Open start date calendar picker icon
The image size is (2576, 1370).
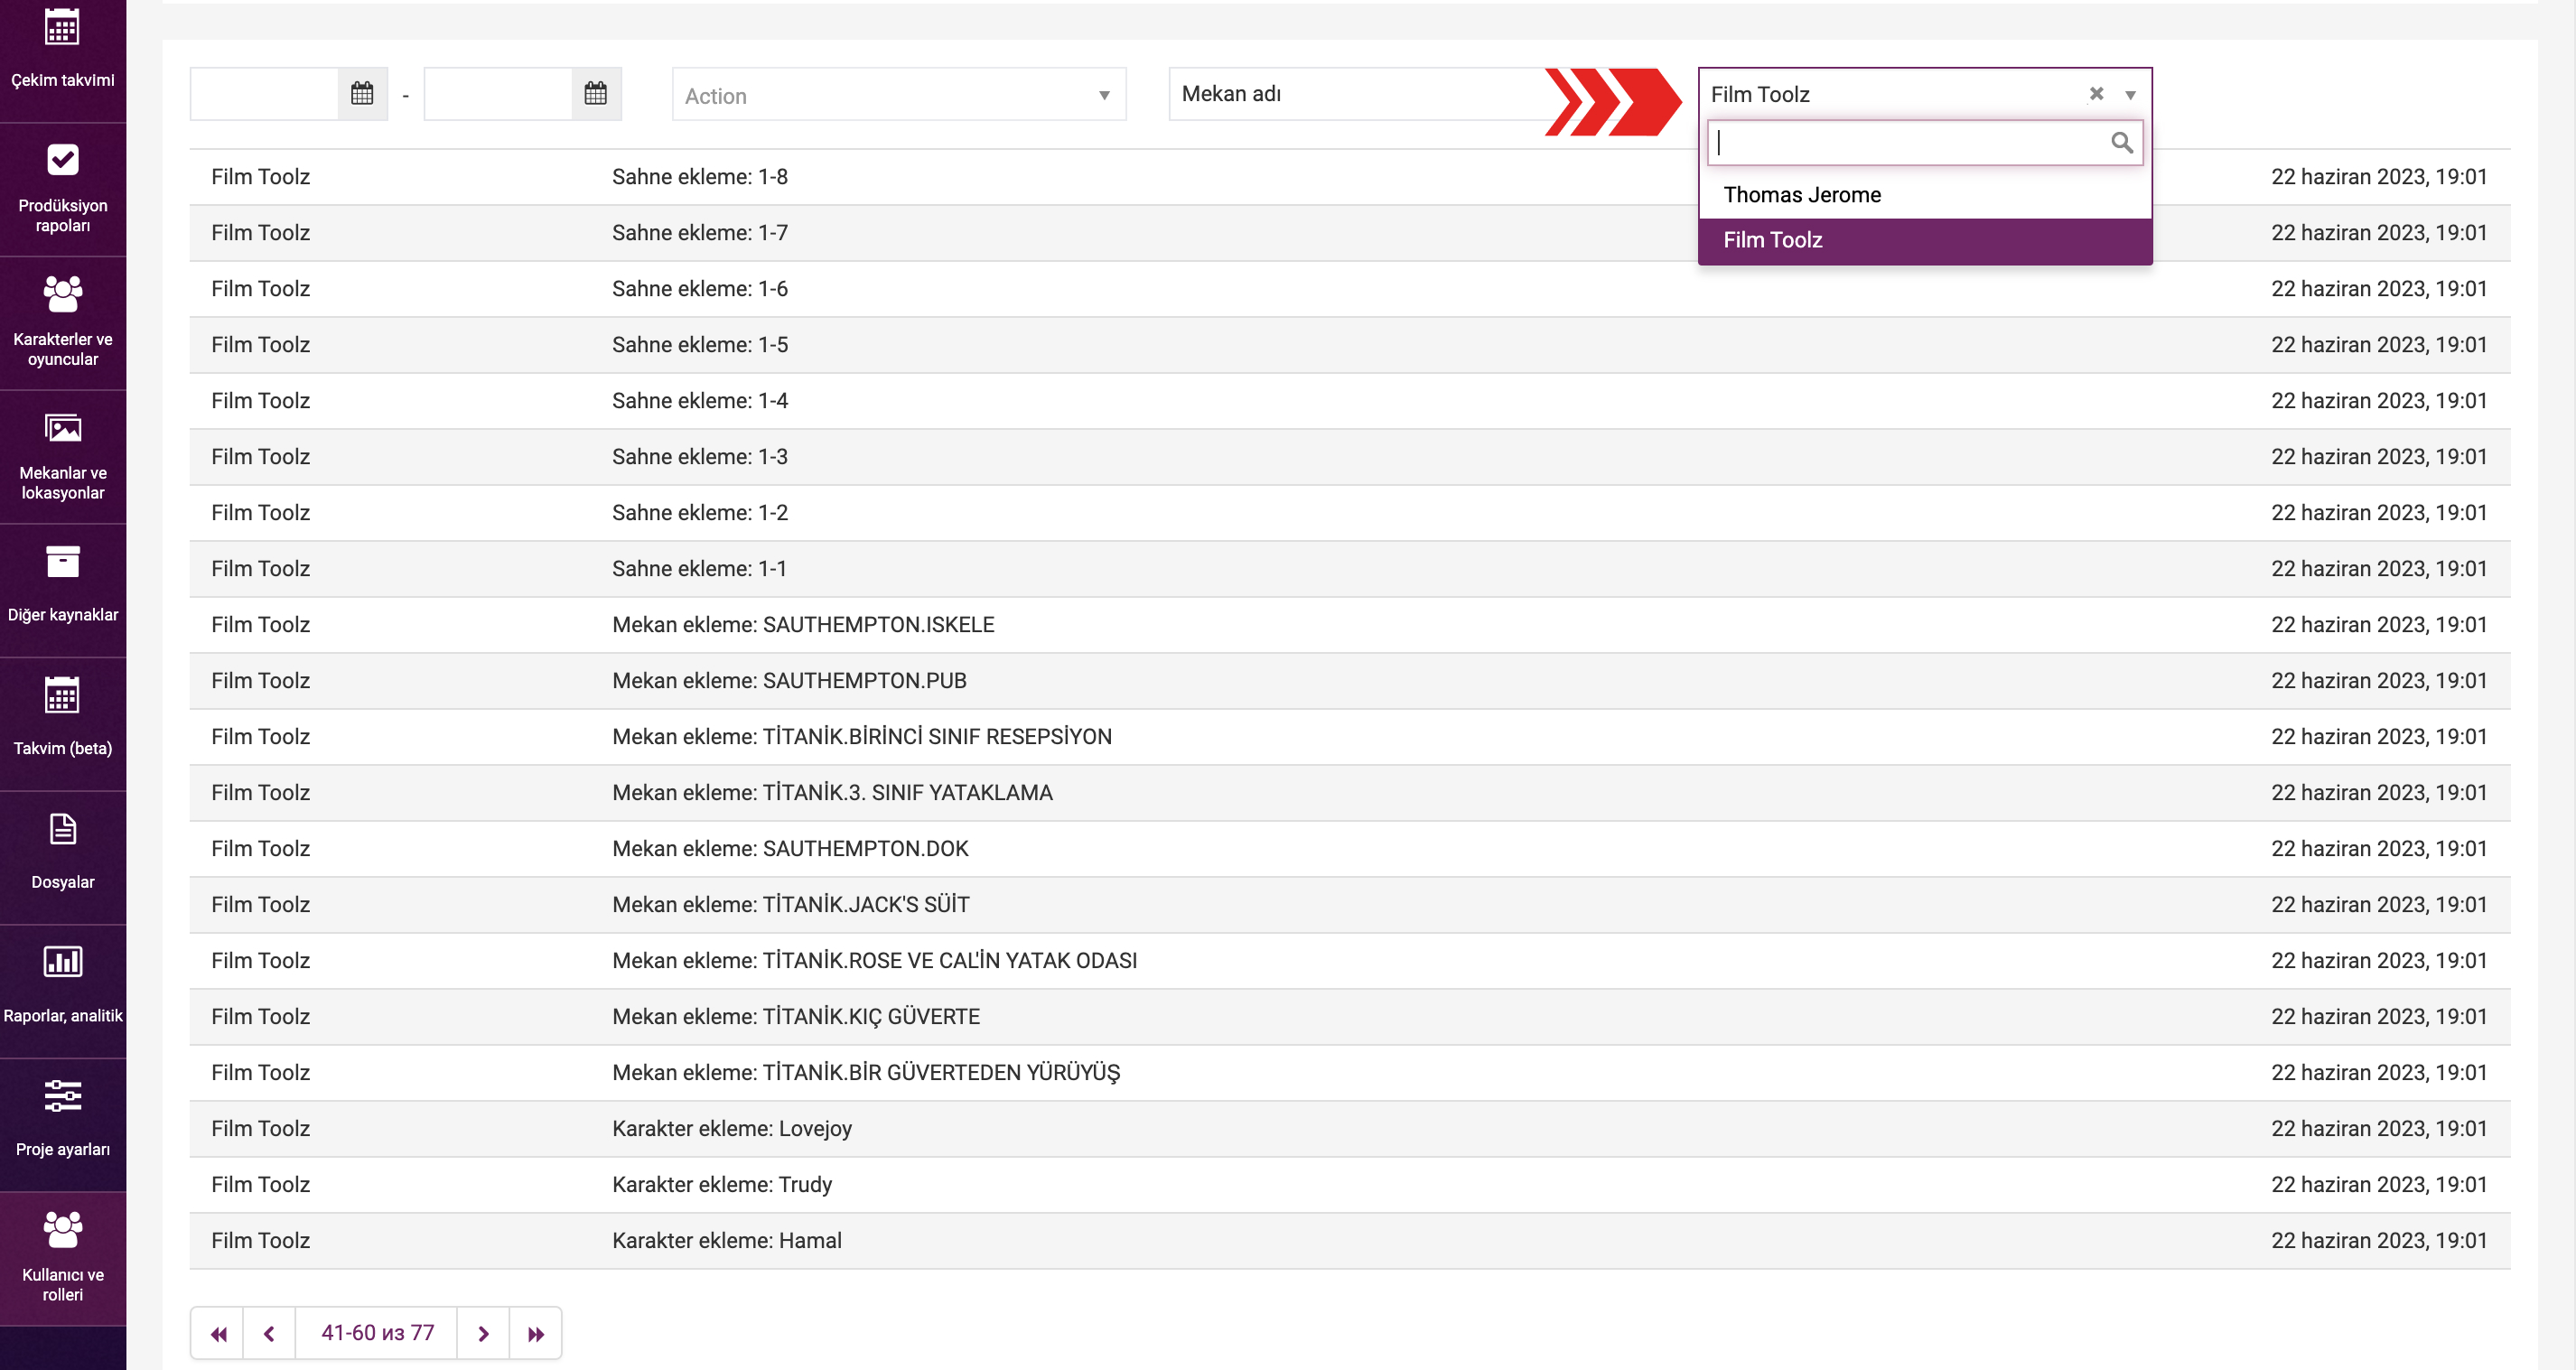[x=362, y=94]
